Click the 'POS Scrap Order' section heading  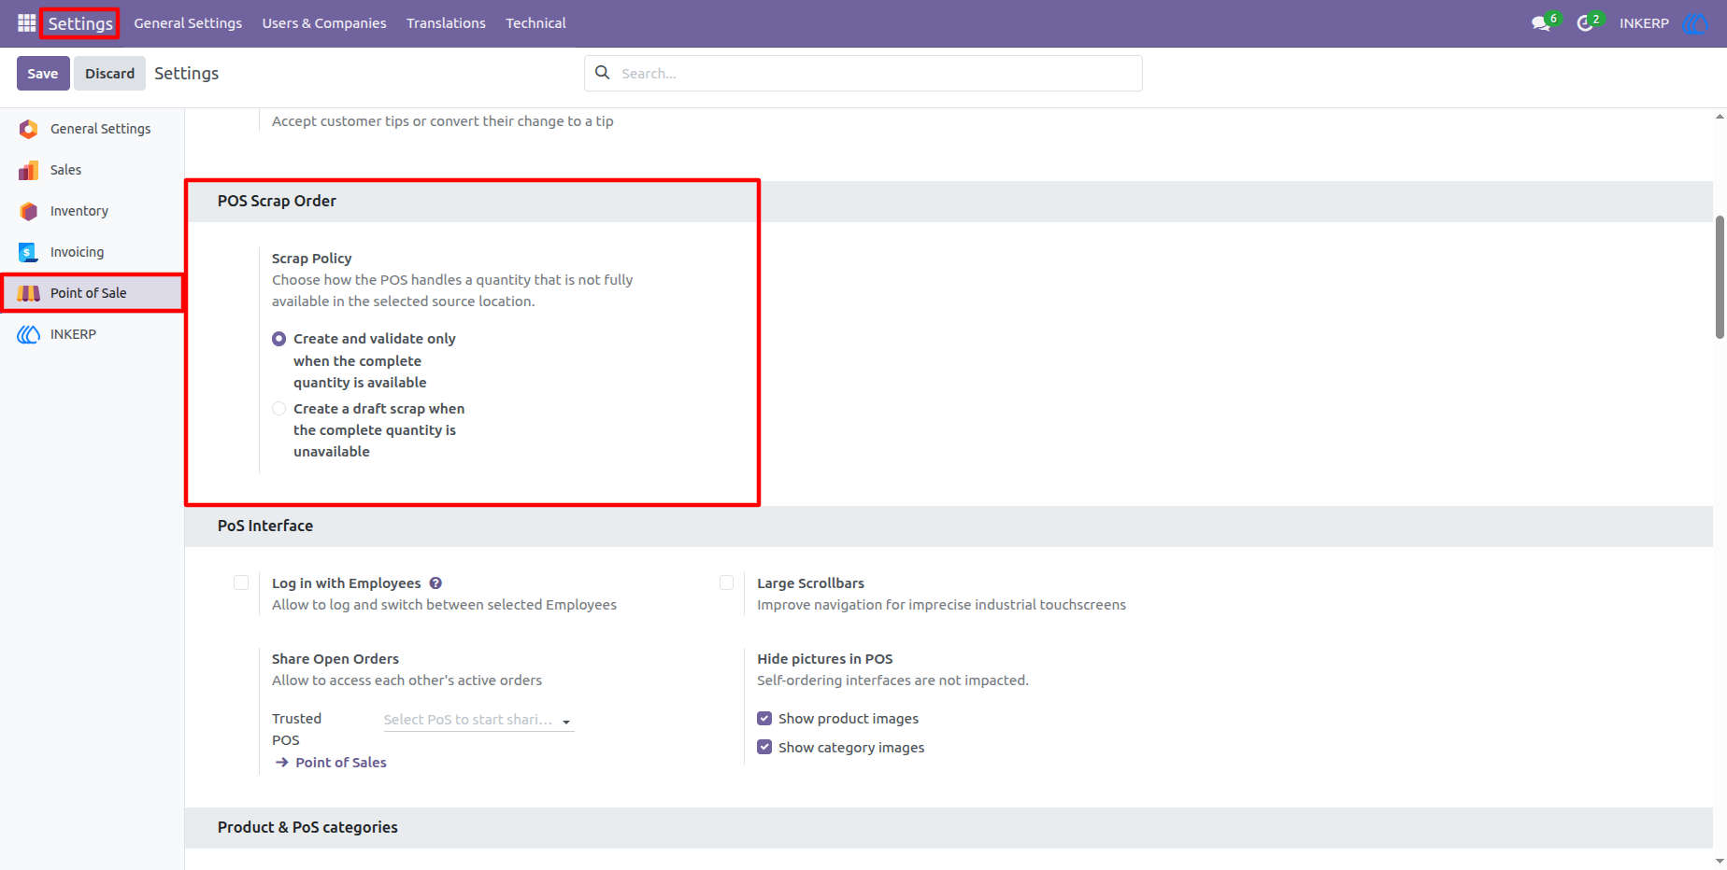pos(277,201)
